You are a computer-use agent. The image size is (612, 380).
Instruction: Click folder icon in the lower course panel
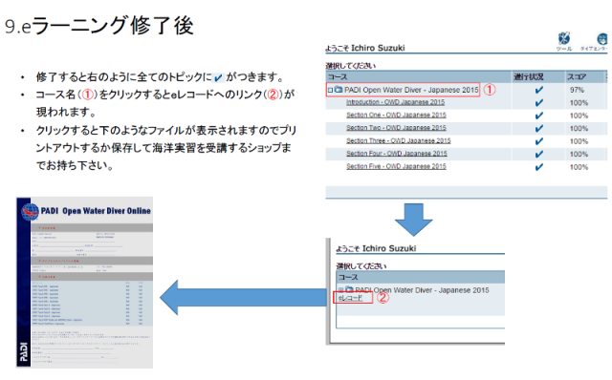349,290
